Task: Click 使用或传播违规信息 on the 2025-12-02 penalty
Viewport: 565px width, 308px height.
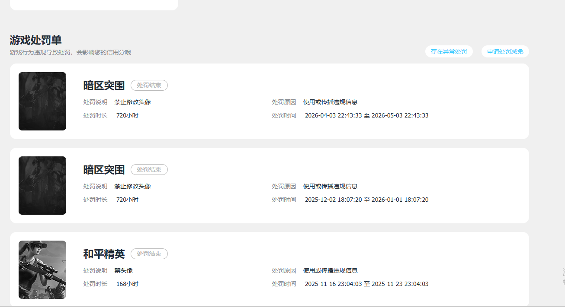Action: tap(331, 186)
